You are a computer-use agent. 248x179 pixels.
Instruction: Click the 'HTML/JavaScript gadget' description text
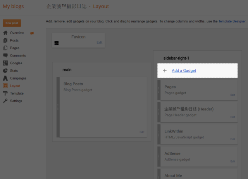(184, 137)
